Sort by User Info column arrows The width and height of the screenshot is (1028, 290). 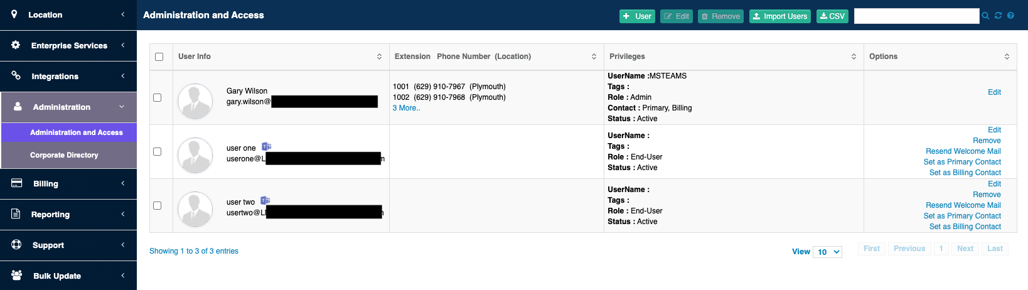pyautogui.click(x=379, y=56)
